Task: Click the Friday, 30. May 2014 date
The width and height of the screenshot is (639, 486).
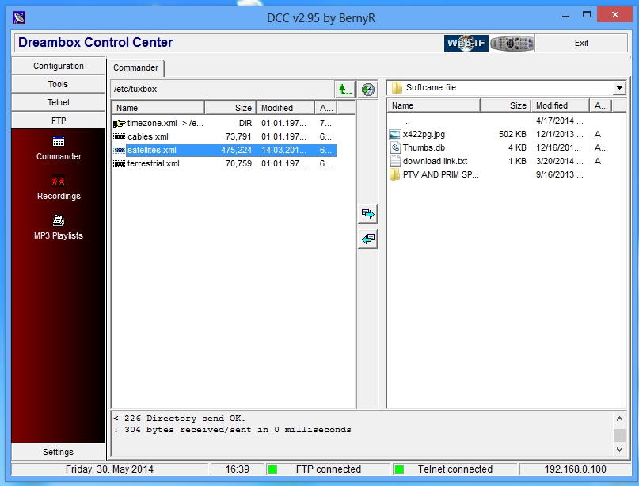Action: [x=109, y=469]
